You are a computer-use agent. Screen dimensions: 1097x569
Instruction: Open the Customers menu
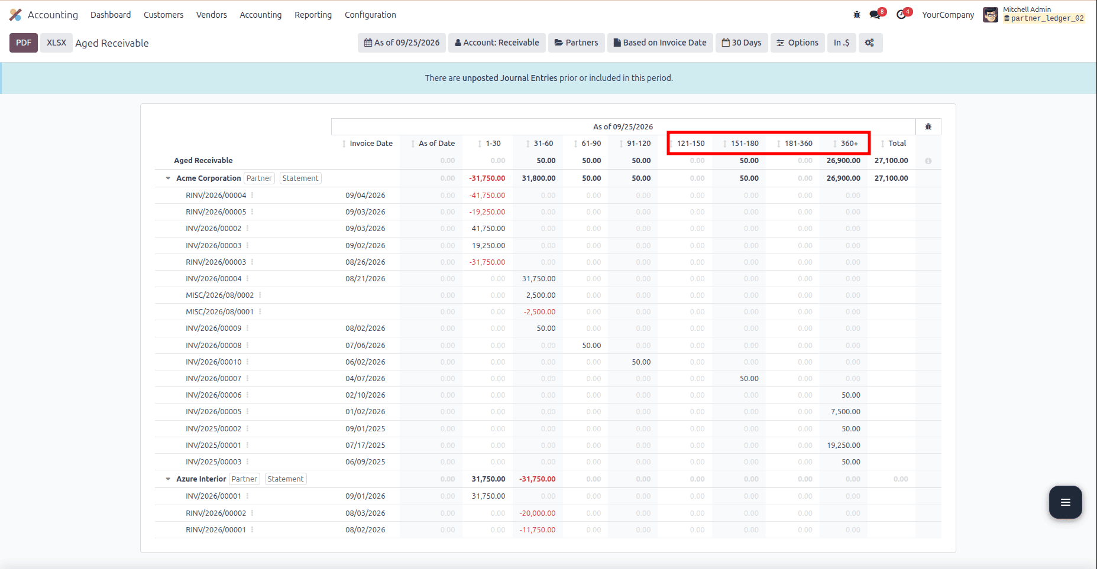pyautogui.click(x=163, y=15)
